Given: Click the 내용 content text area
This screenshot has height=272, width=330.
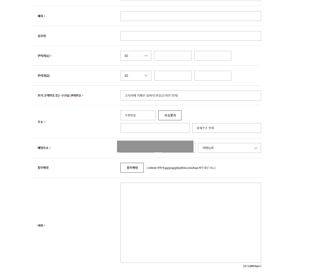Looking at the screenshot, I should (x=191, y=223).
